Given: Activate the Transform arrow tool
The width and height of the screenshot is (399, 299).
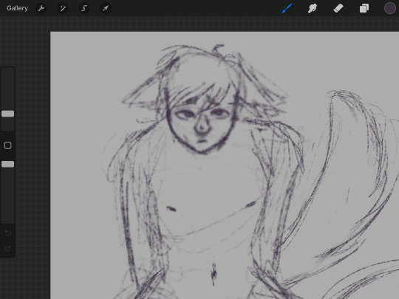Looking at the screenshot, I should [x=106, y=8].
